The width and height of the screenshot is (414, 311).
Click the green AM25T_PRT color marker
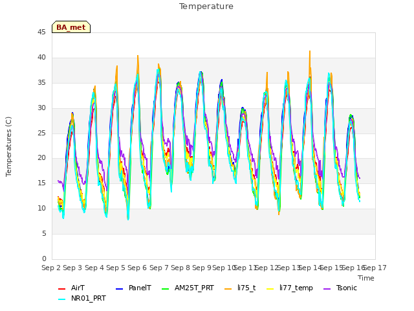click(x=165, y=289)
